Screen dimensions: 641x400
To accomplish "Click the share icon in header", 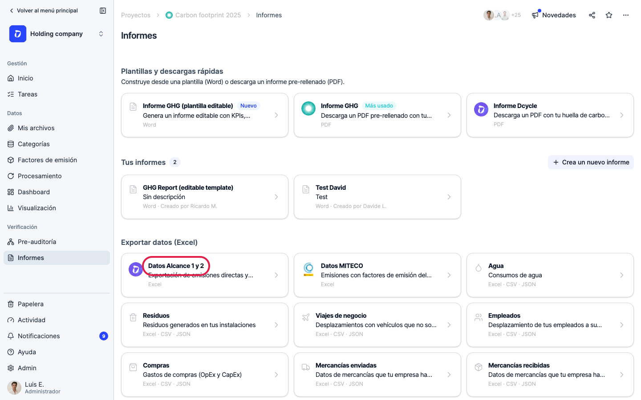I will pos(592,15).
